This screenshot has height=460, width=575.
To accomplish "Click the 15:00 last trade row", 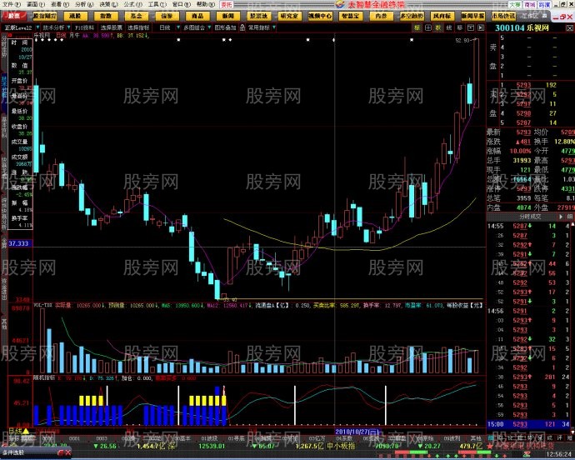I will [x=530, y=424].
